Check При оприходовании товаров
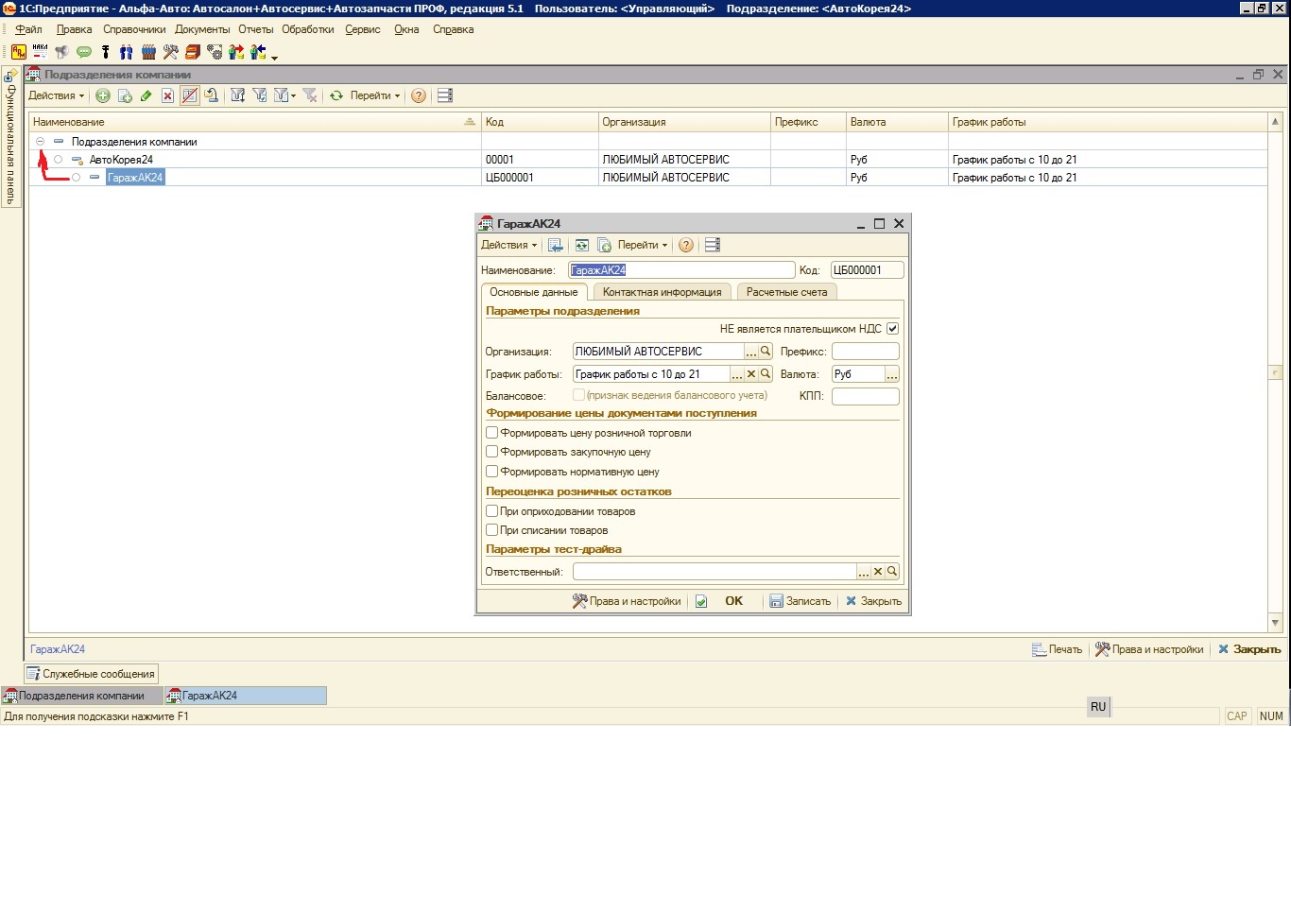The width and height of the screenshot is (1291, 913). pyautogui.click(x=491, y=510)
